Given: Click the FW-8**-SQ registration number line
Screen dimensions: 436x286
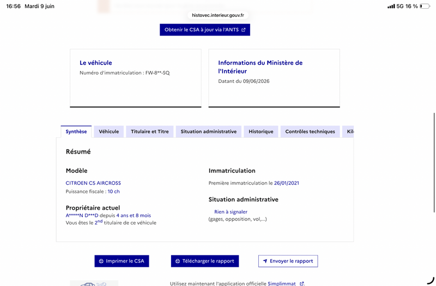Looking at the screenshot, I should 125,73.
